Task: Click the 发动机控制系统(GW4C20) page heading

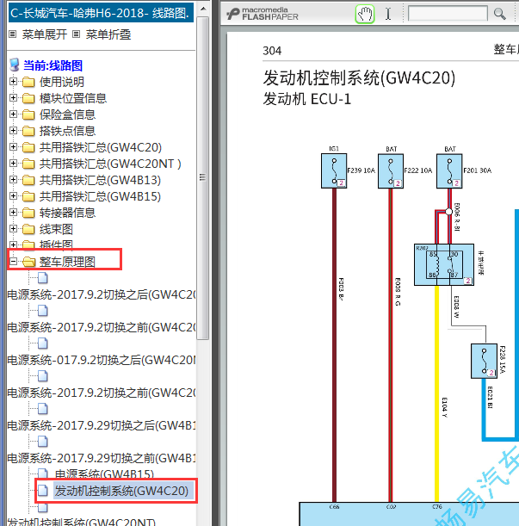Action: click(x=359, y=78)
